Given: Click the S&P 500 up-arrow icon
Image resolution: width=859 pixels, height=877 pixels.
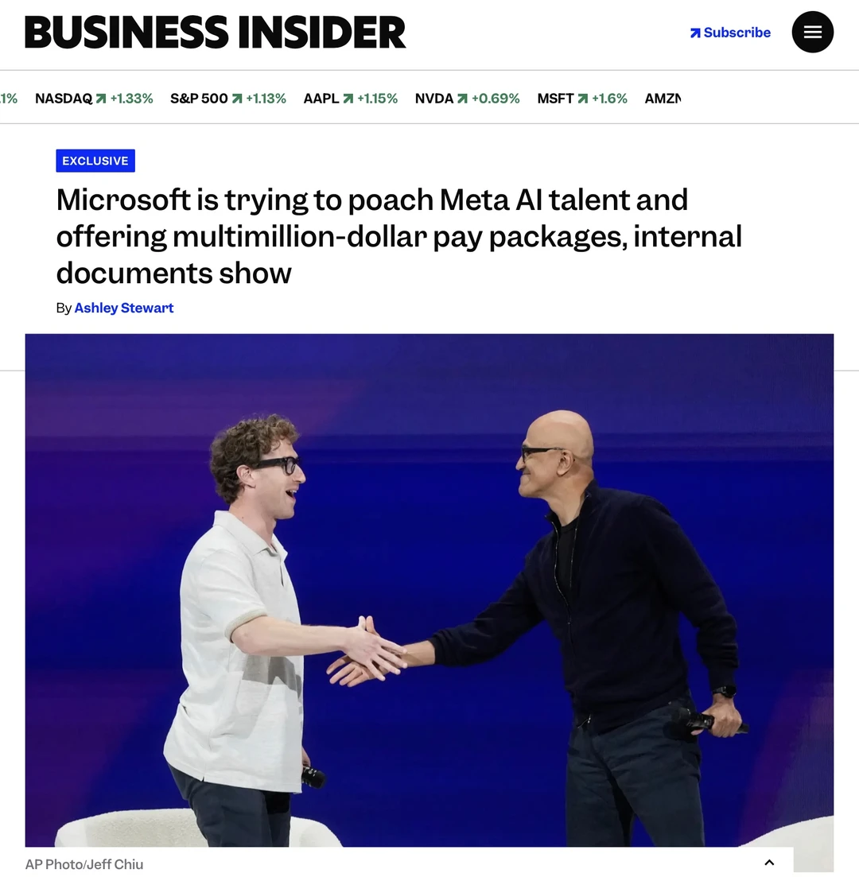Looking at the screenshot, I should (237, 99).
